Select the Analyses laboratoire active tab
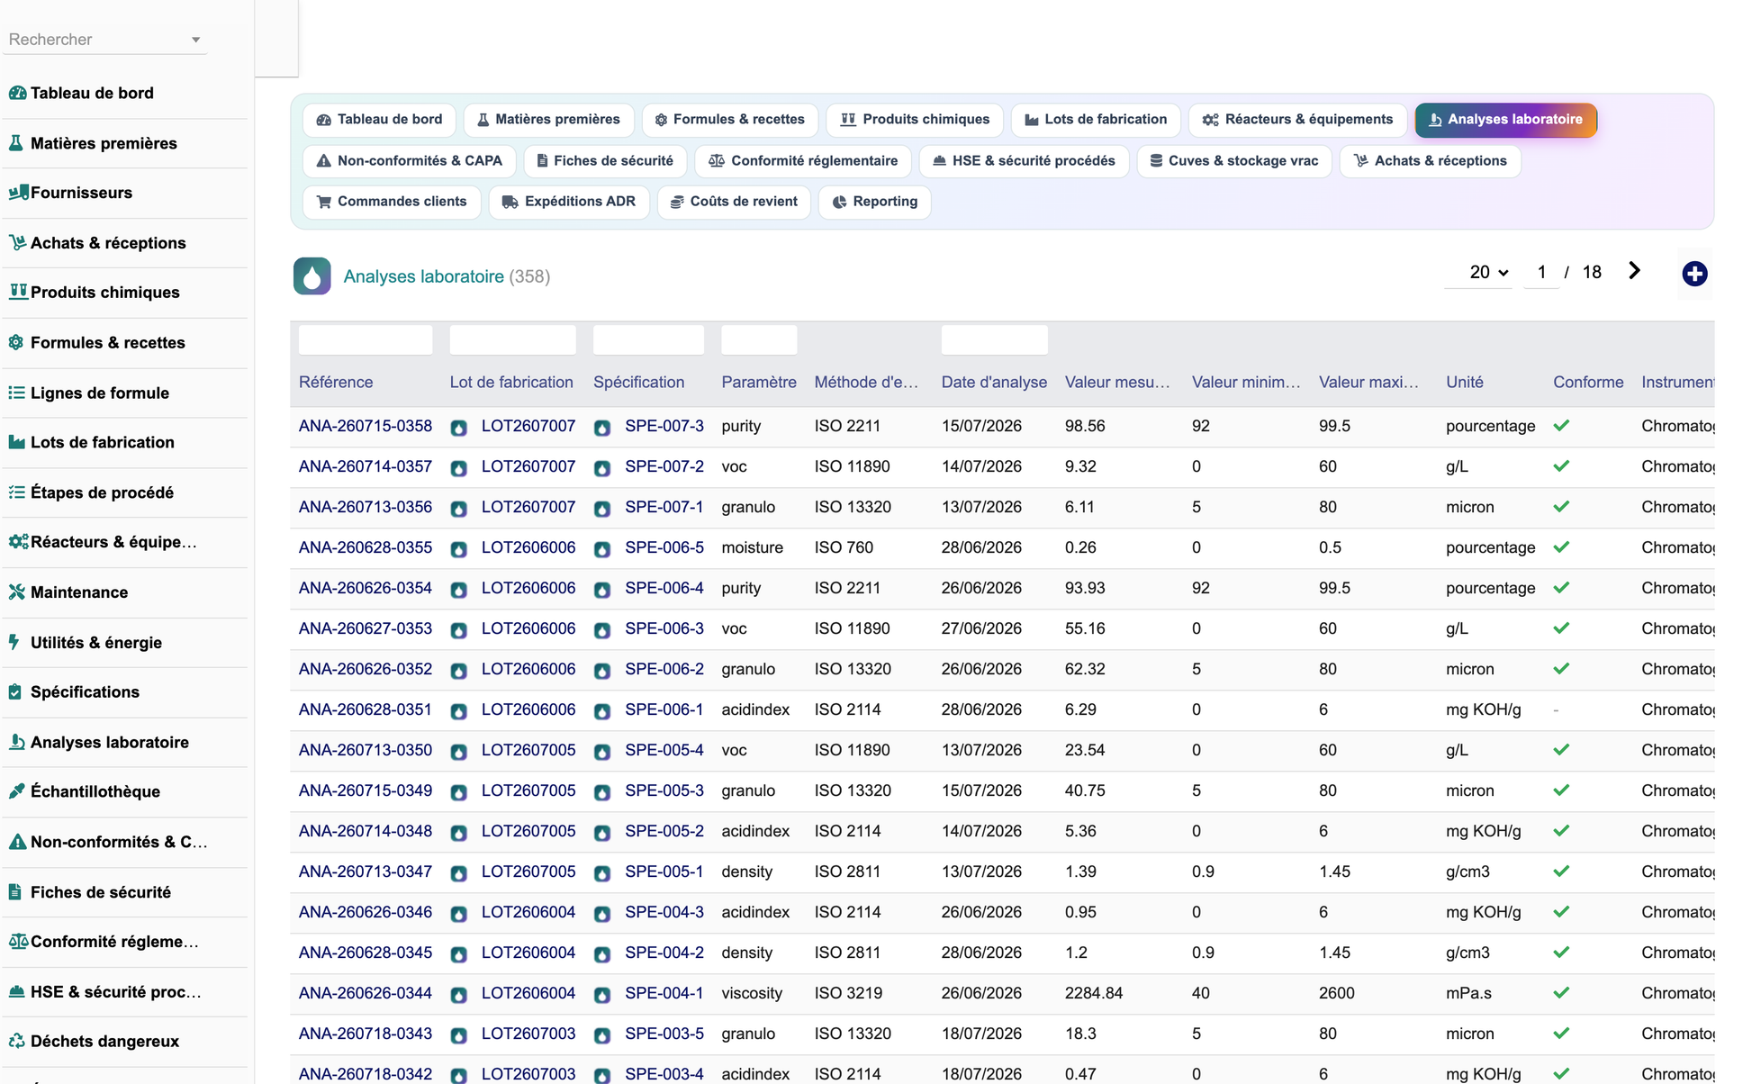Image resolution: width=1752 pixels, height=1084 pixels. click(x=1505, y=120)
